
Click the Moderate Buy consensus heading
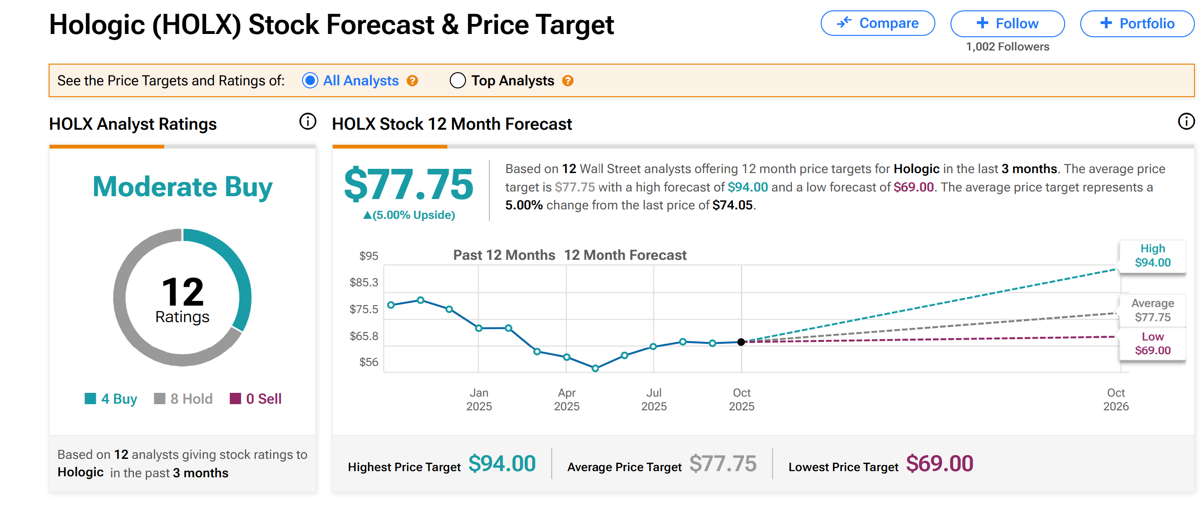point(183,187)
